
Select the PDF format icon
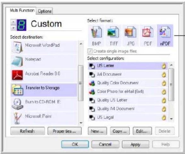(x=147, y=32)
